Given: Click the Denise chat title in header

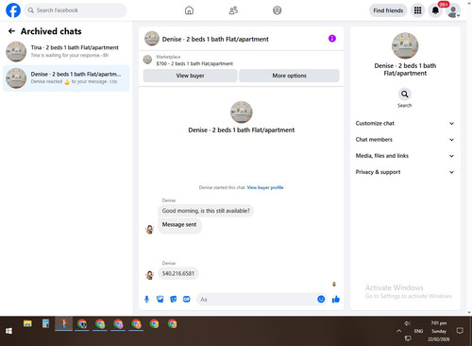Looking at the screenshot, I should tap(215, 39).
